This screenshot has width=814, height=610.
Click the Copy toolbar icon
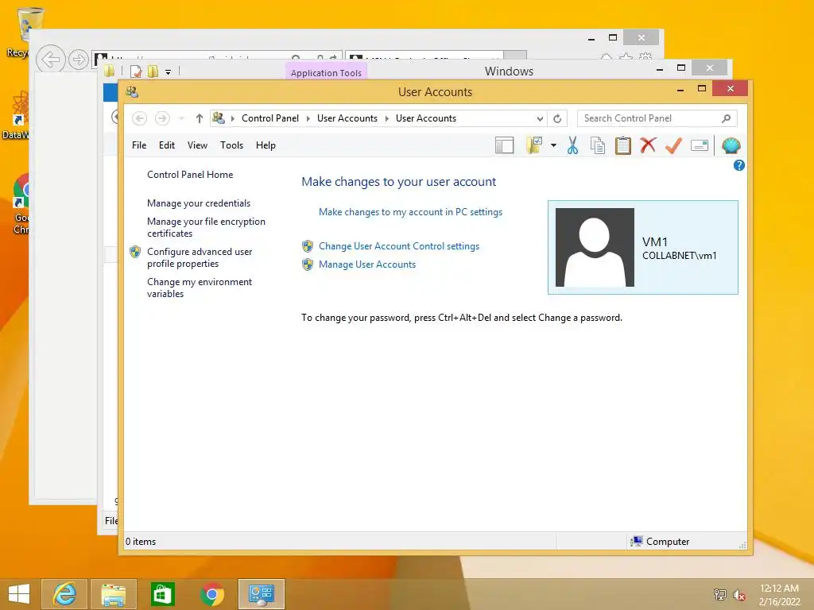(598, 146)
